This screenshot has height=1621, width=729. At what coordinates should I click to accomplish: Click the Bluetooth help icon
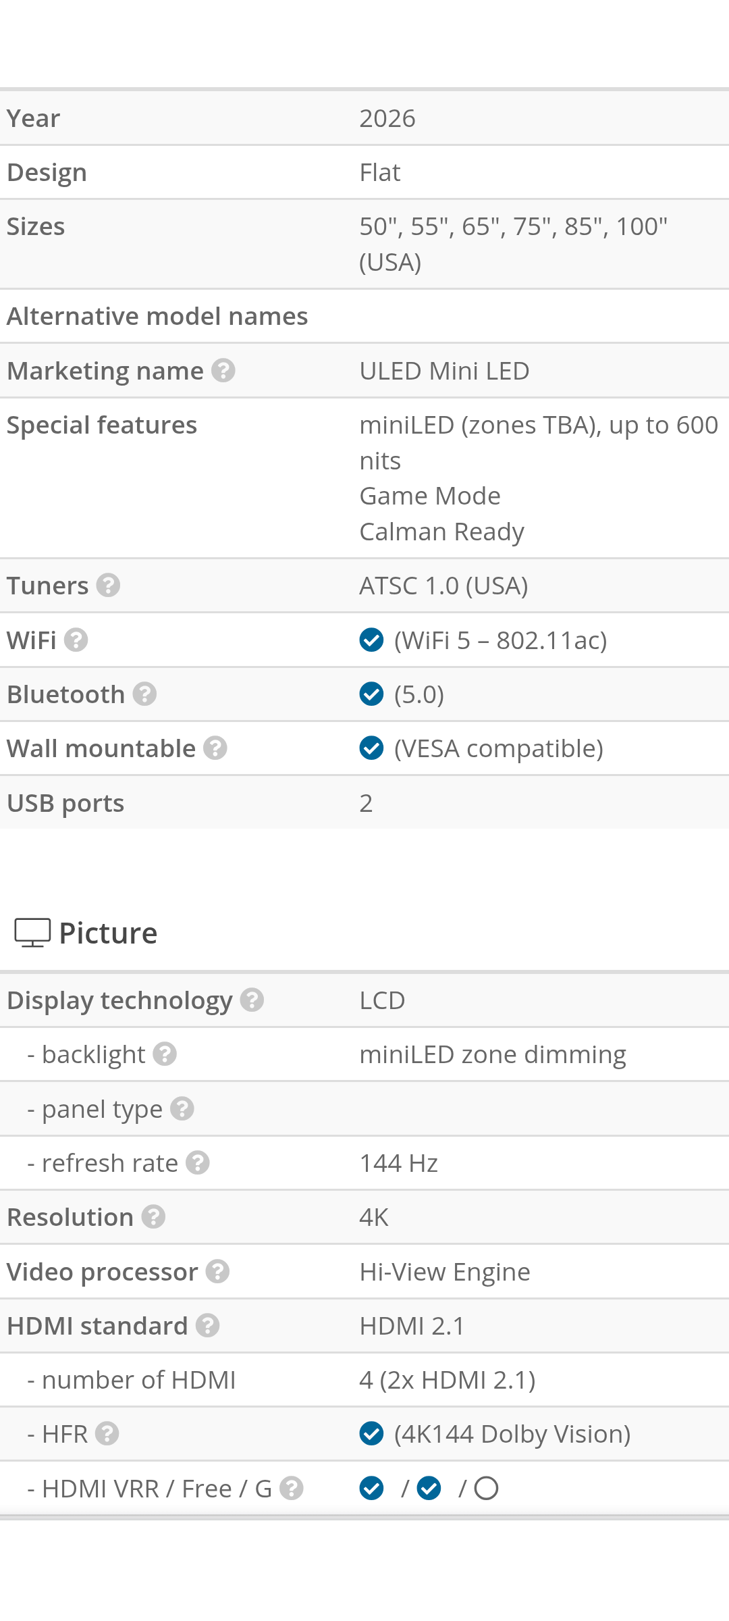(144, 694)
